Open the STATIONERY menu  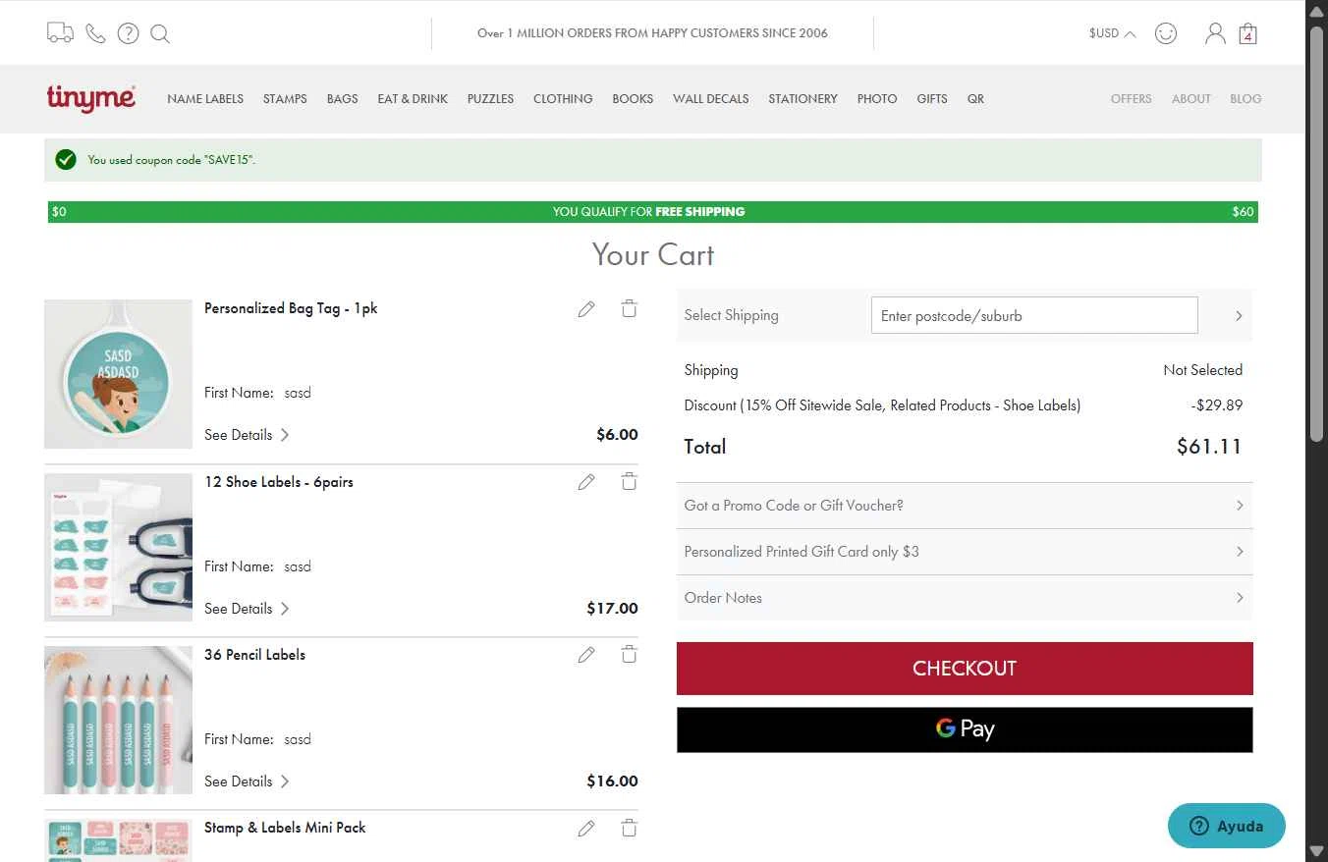[802, 99]
